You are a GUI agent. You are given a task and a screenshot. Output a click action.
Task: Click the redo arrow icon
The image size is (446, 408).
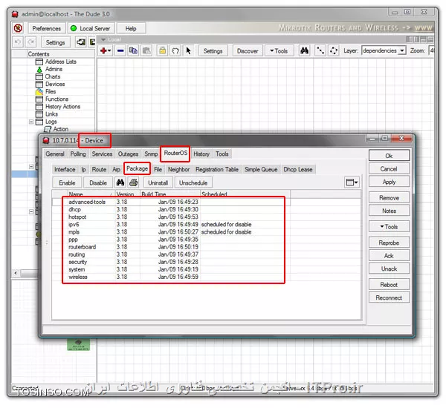click(x=30, y=42)
